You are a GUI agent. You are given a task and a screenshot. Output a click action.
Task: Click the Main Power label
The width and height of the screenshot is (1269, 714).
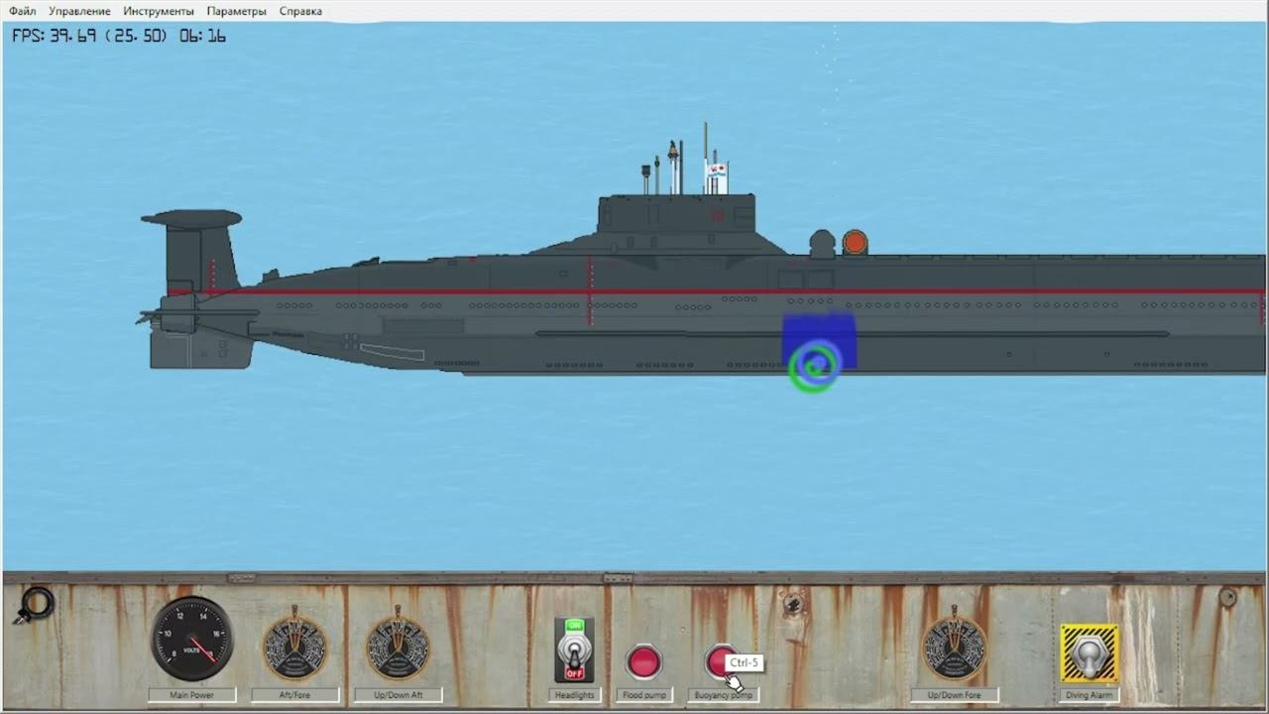(x=191, y=695)
